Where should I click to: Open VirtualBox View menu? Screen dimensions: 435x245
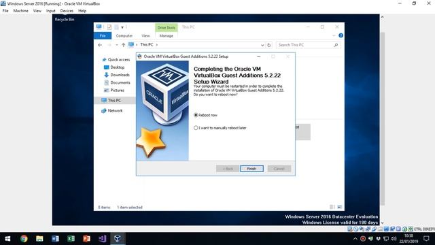[37, 11]
